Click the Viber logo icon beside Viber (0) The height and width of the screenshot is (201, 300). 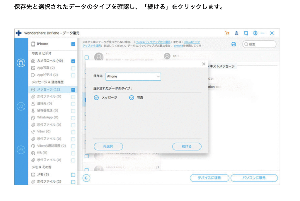pyautogui.click(x=33, y=131)
